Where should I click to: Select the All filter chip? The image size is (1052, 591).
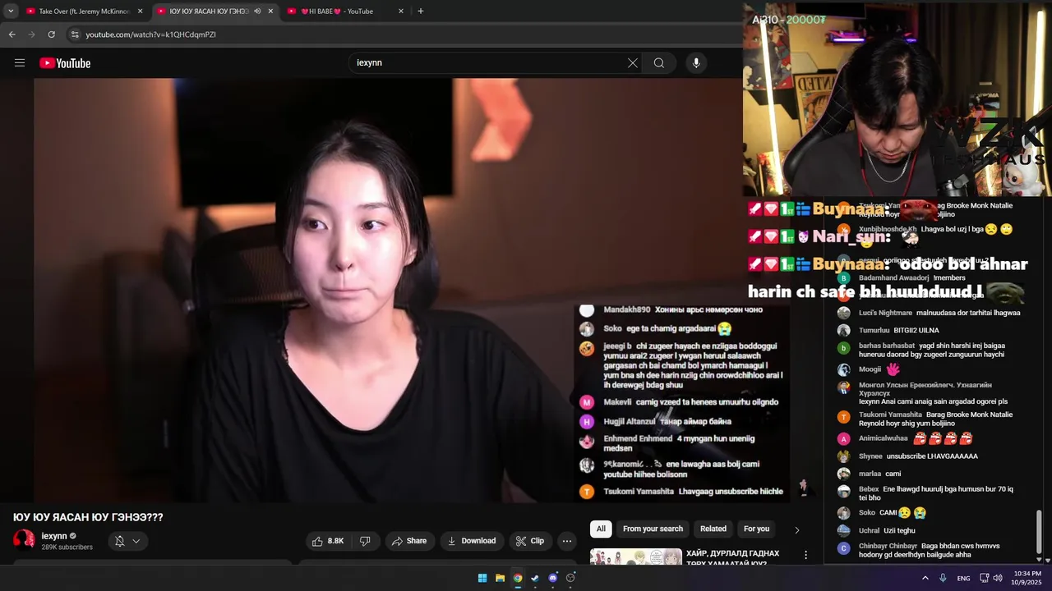(x=601, y=529)
